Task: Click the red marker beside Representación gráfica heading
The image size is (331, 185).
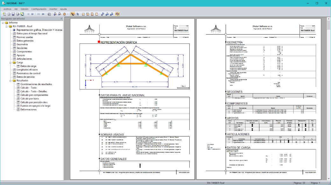Action: pyautogui.click(x=99, y=42)
